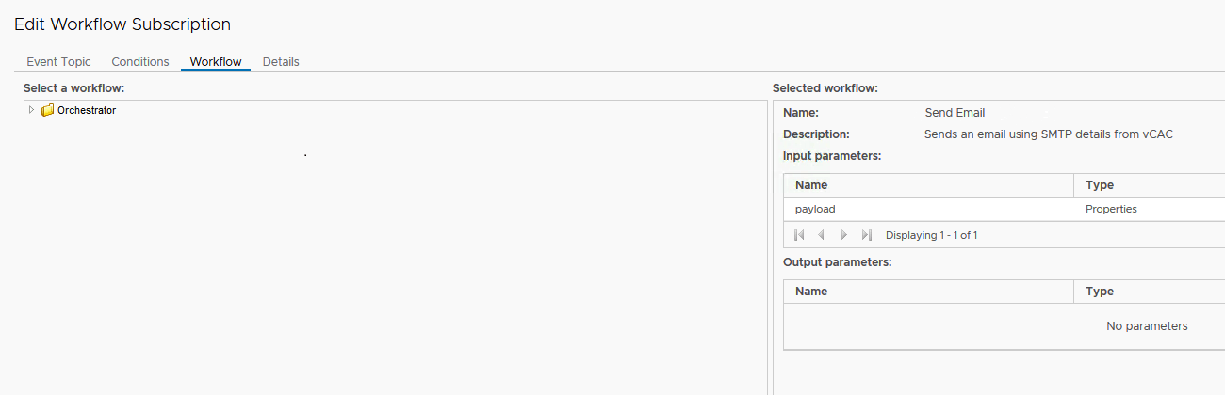Click the Send Email workflow name
Image resolution: width=1225 pixels, height=395 pixels.
pyautogui.click(x=955, y=113)
